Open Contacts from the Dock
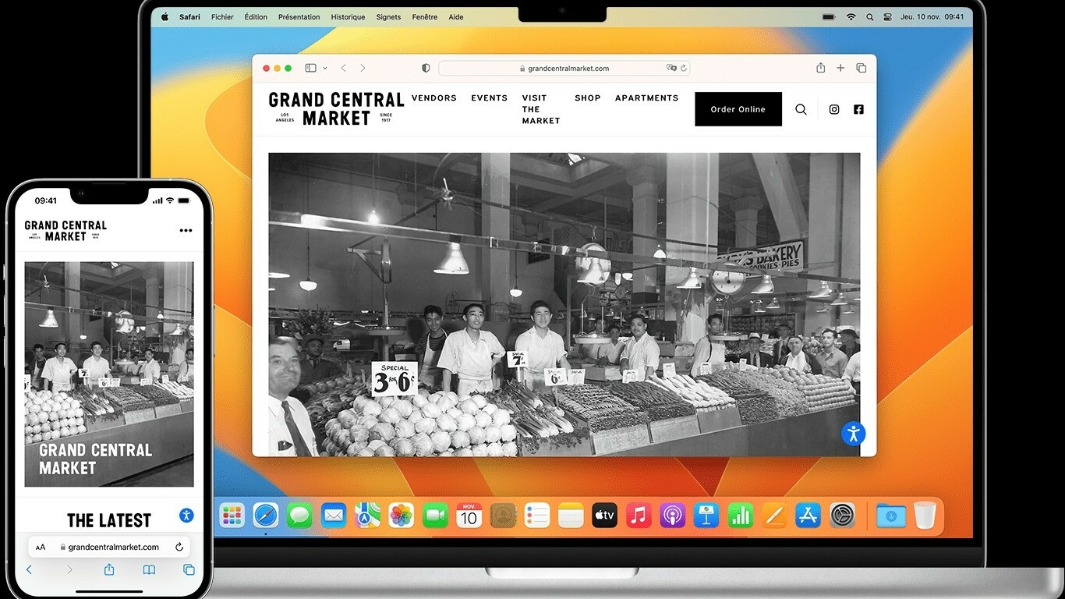Image resolution: width=1065 pixels, height=599 pixels. [x=503, y=515]
